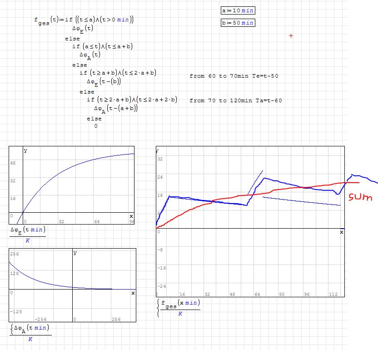This screenshot has width=378, height=350.
Task: Click the "256" y-axis limit on Δφ_A plot
Action: pyautogui.click(x=15, y=254)
